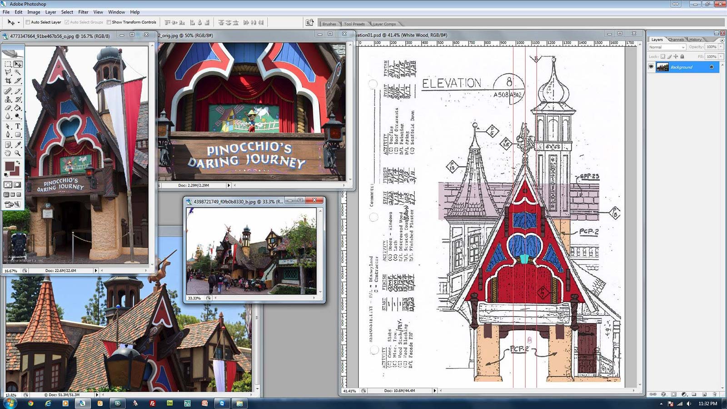Click the 41.41% zoom field in elevation window

point(349,391)
